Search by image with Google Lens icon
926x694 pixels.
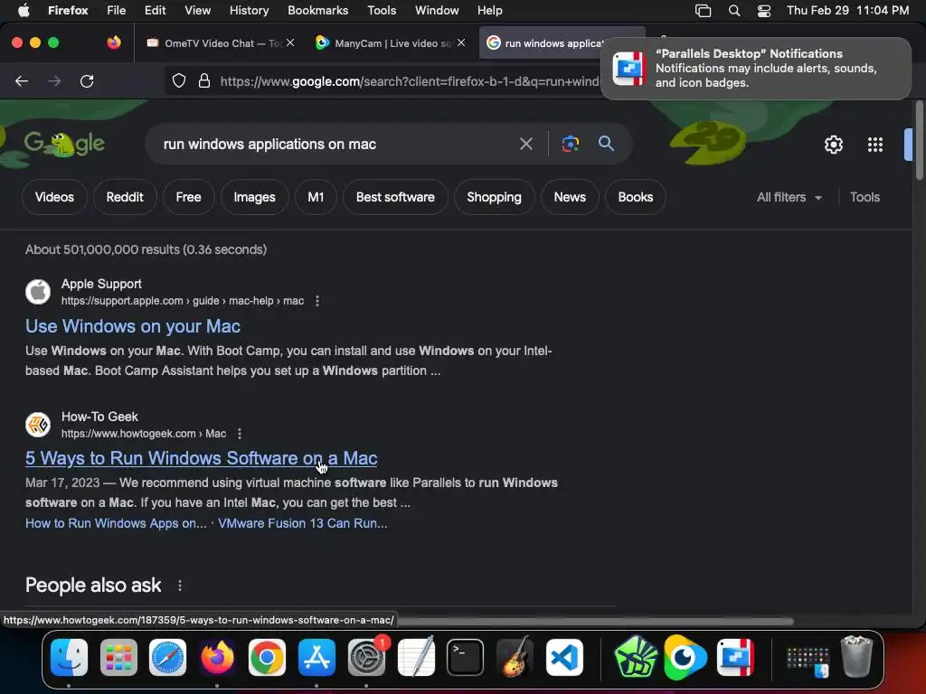pyautogui.click(x=570, y=144)
